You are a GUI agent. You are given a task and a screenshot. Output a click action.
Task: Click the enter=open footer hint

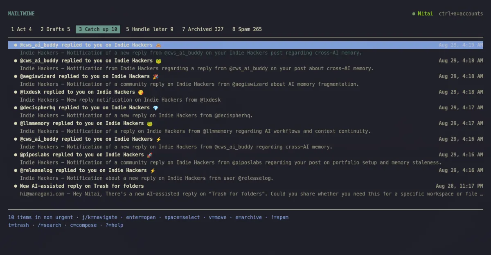(x=141, y=217)
